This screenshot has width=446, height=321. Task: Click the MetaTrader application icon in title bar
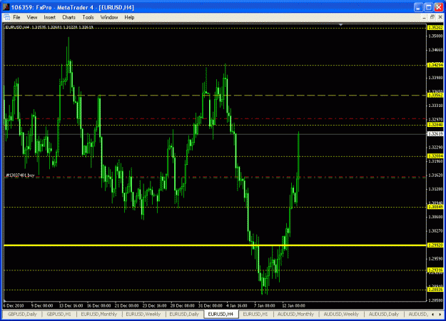click(x=6, y=7)
